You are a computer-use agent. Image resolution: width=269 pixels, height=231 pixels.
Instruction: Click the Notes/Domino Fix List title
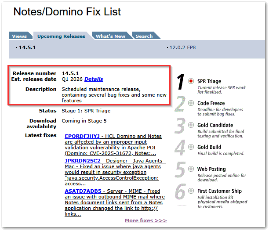pyautogui.click(x=67, y=12)
